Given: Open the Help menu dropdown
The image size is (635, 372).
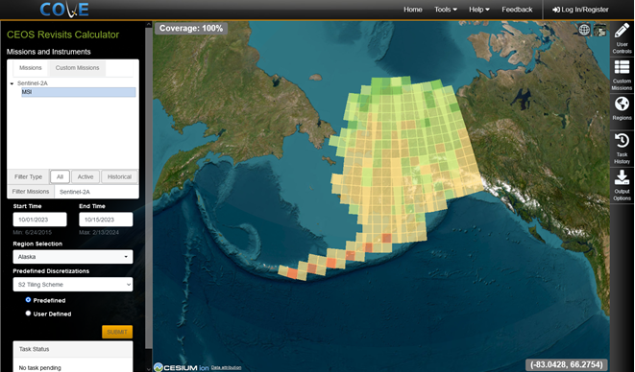Looking at the screenshot, I should (479, 10).
